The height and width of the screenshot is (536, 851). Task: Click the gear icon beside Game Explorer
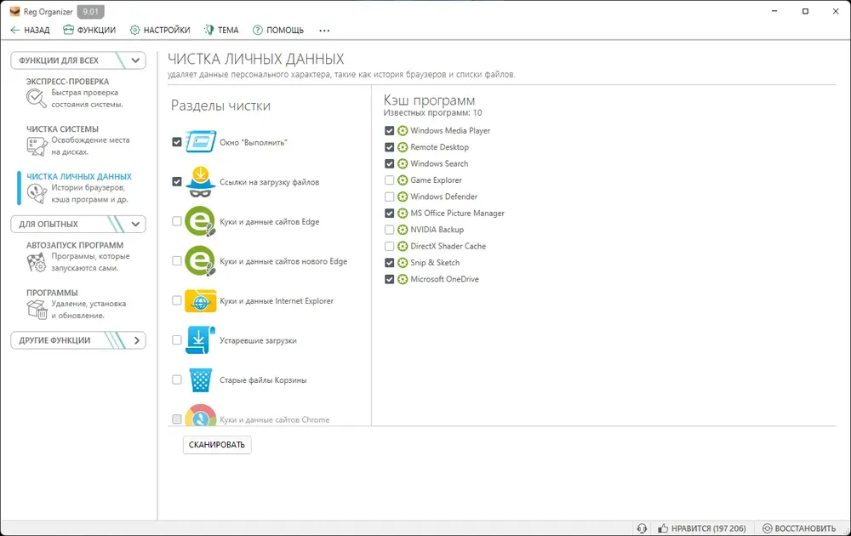click(403, 180)
